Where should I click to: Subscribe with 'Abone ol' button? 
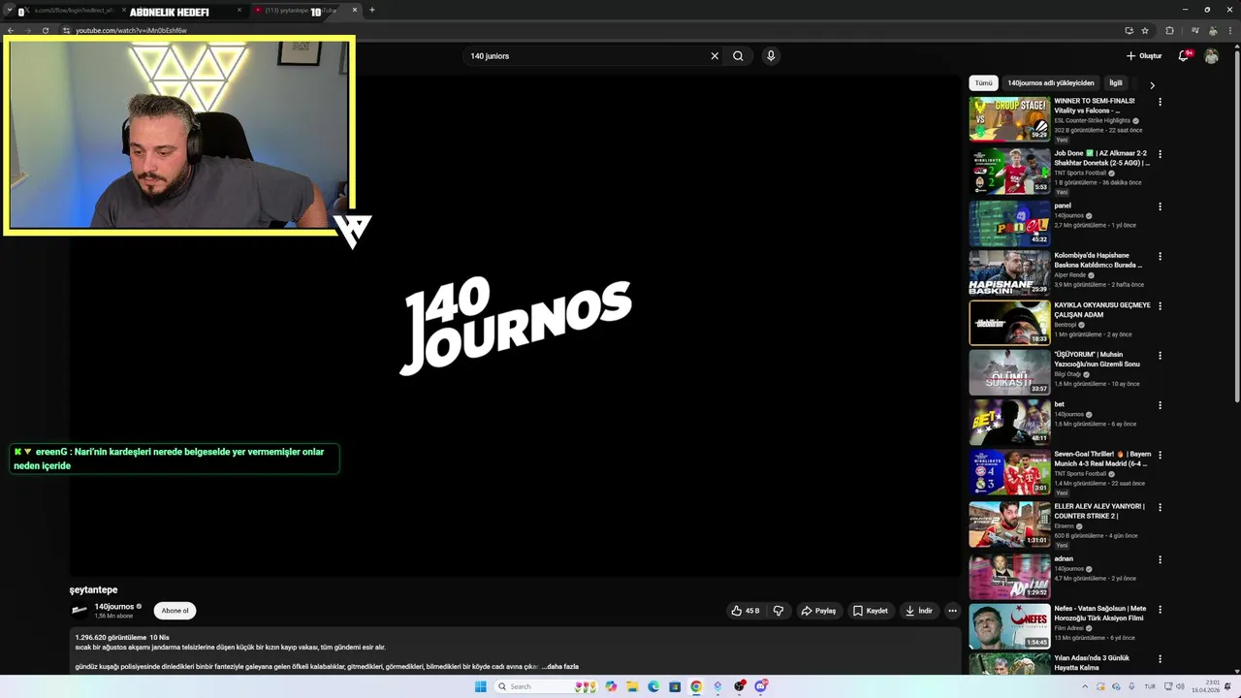[x=175, y=611]
